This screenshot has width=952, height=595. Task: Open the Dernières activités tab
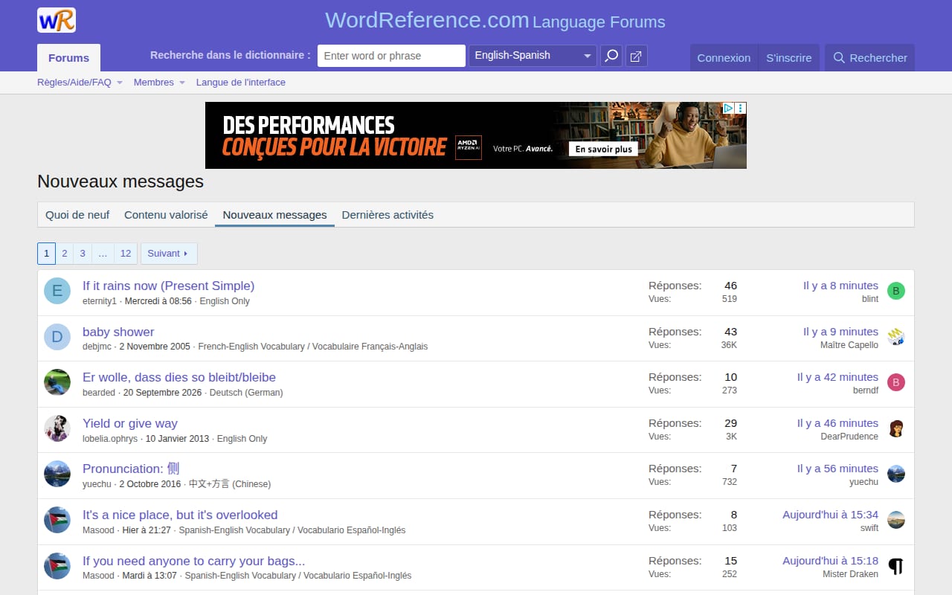tap(387, 215)
